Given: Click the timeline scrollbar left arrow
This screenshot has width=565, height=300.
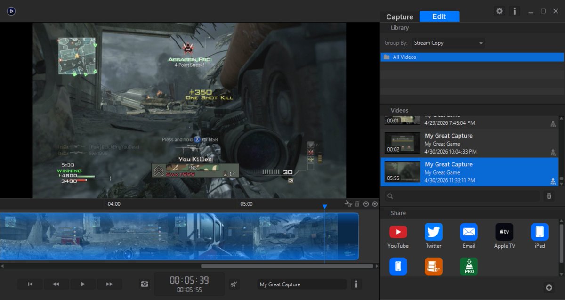Looking at the screenshot, I should point(2,266).
